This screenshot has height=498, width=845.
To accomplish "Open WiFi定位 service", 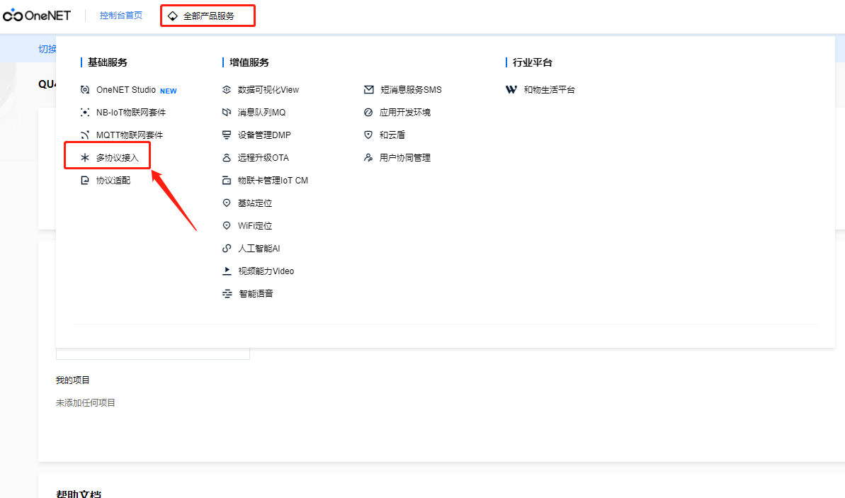I will click(x=255, y=226).
